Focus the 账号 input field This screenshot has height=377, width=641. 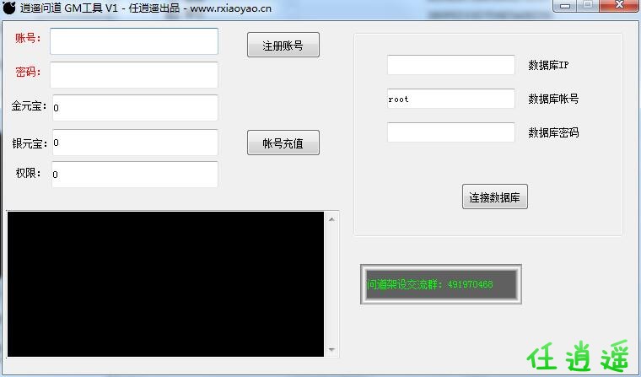tap(134, 41)
